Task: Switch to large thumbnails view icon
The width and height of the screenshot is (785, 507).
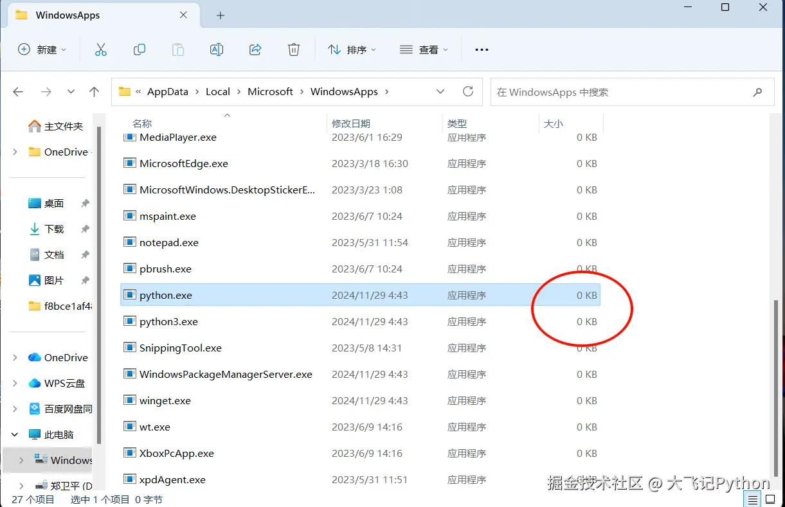Action: pos(770,499)
